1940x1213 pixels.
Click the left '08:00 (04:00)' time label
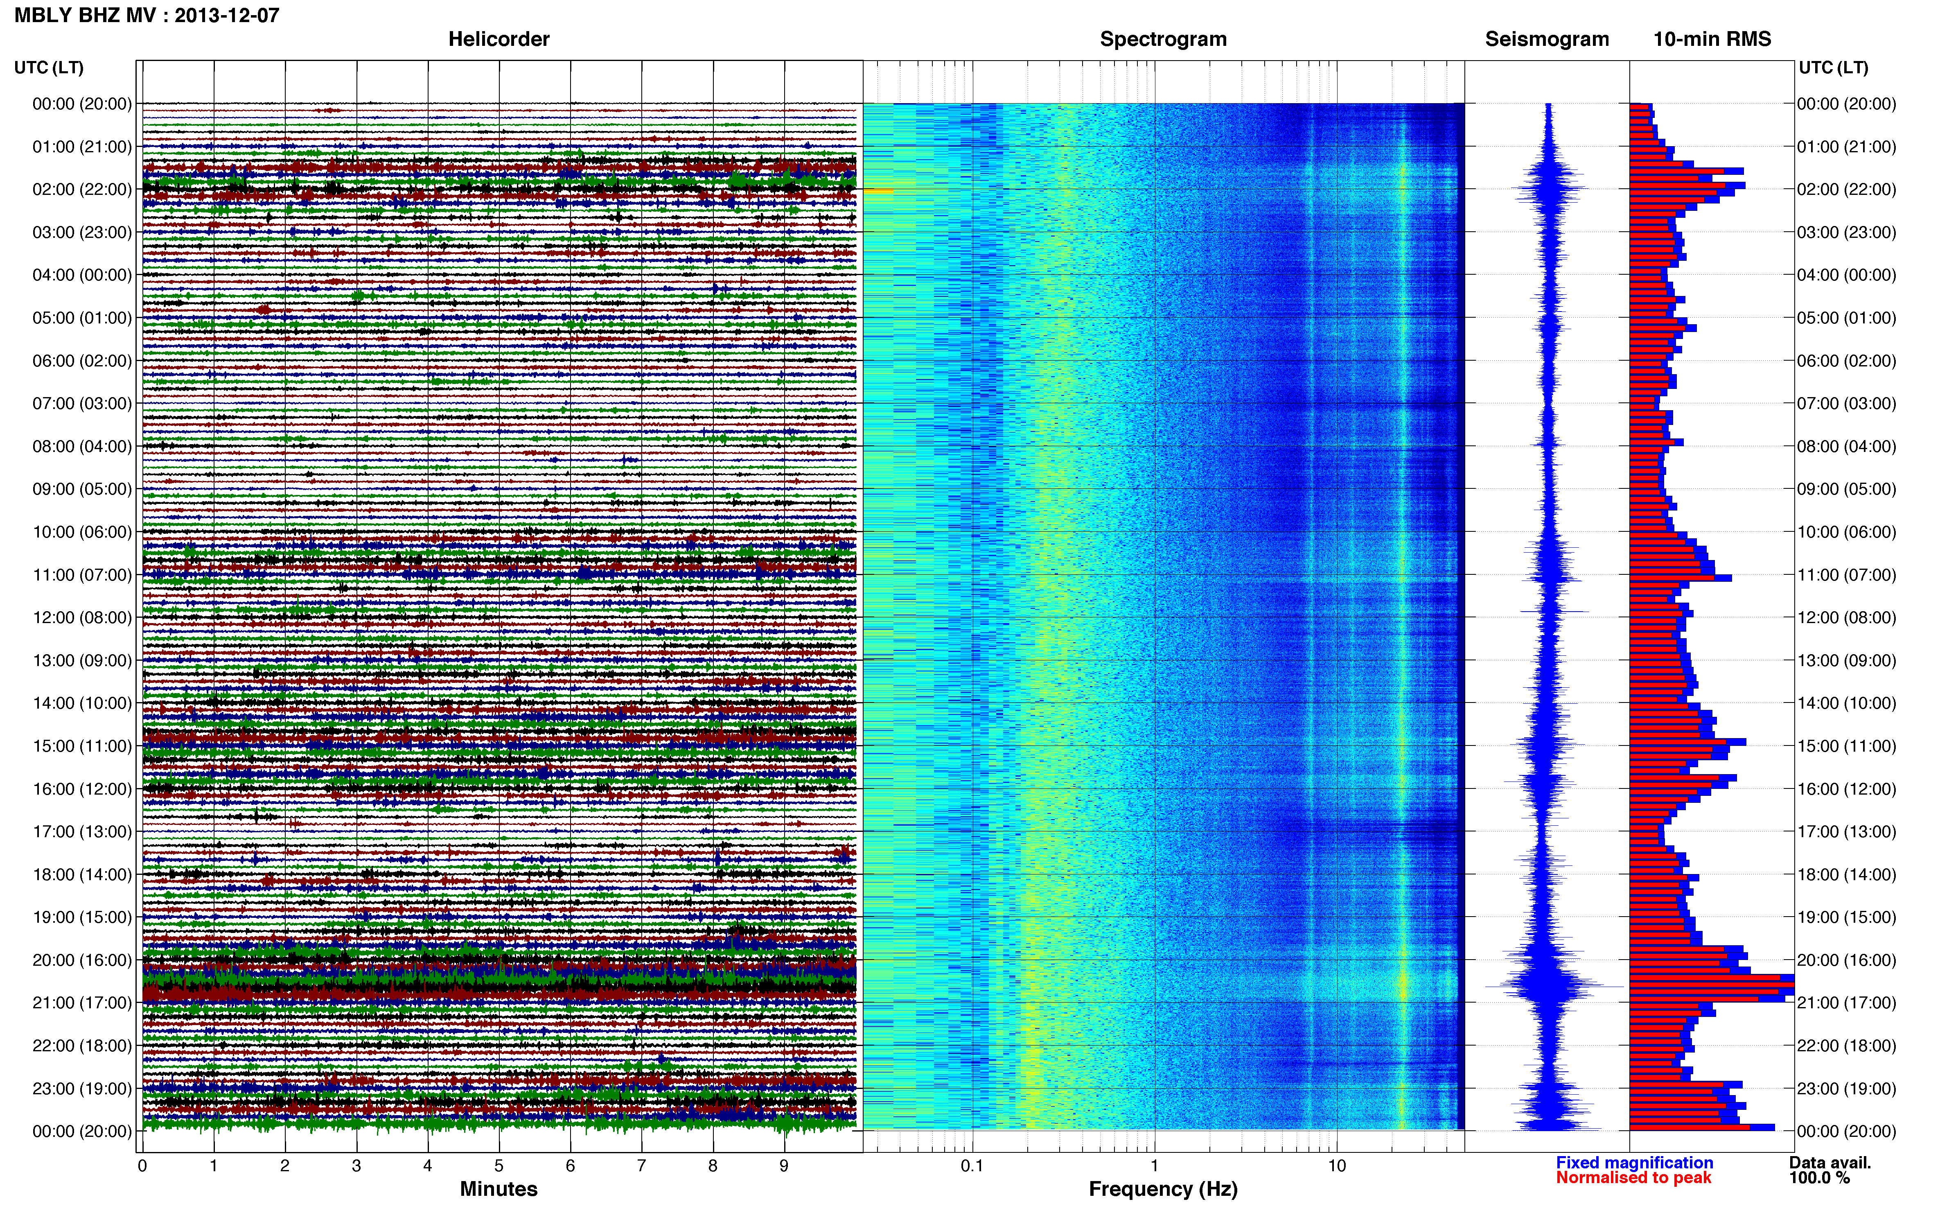[x=82, y=446]
